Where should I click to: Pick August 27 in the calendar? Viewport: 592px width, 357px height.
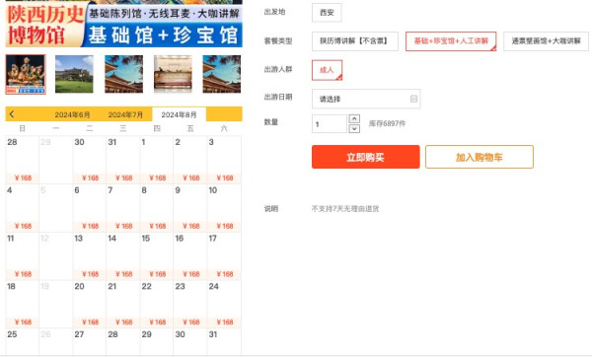[x=90, y=342]
